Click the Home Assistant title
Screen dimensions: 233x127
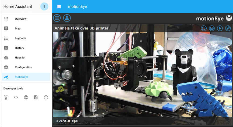tap(18, 6)
